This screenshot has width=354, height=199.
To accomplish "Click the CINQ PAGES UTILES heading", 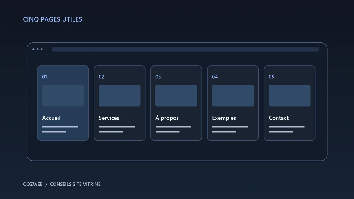I will (53, 19).
